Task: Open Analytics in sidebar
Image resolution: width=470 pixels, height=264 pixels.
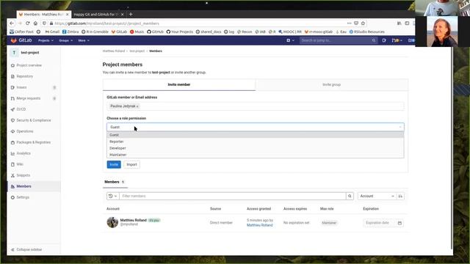Action: 23,153
